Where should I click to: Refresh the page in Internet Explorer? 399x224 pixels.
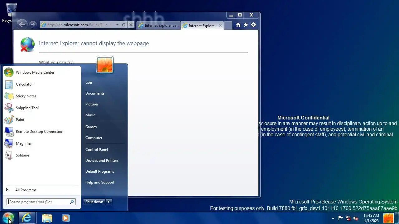tap(124, 25)
